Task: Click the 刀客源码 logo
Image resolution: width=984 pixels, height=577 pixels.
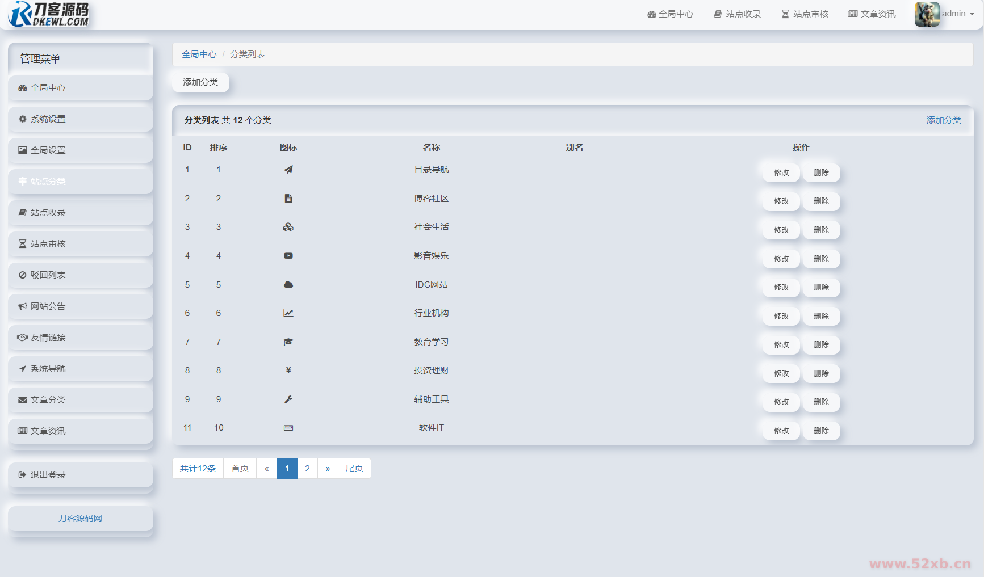Action: tap(50, 14)
